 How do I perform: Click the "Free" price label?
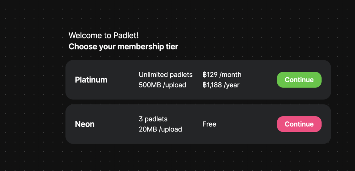tap(209, 124)
